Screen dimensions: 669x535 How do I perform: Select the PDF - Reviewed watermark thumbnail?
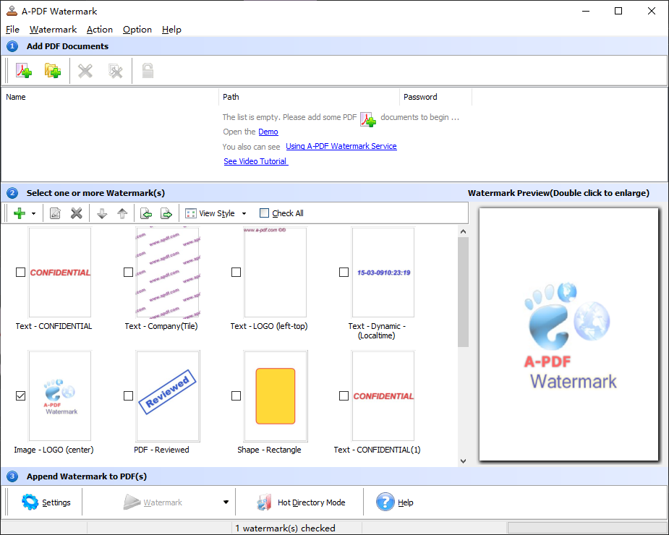click(x=168, y=396)
